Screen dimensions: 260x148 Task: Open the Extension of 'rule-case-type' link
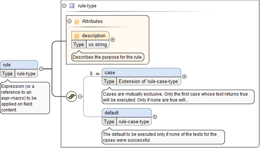pos(149,82)
